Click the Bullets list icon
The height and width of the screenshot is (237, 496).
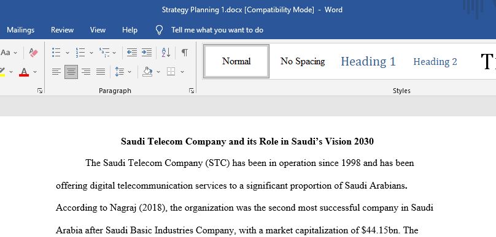[x=56, y=53]
